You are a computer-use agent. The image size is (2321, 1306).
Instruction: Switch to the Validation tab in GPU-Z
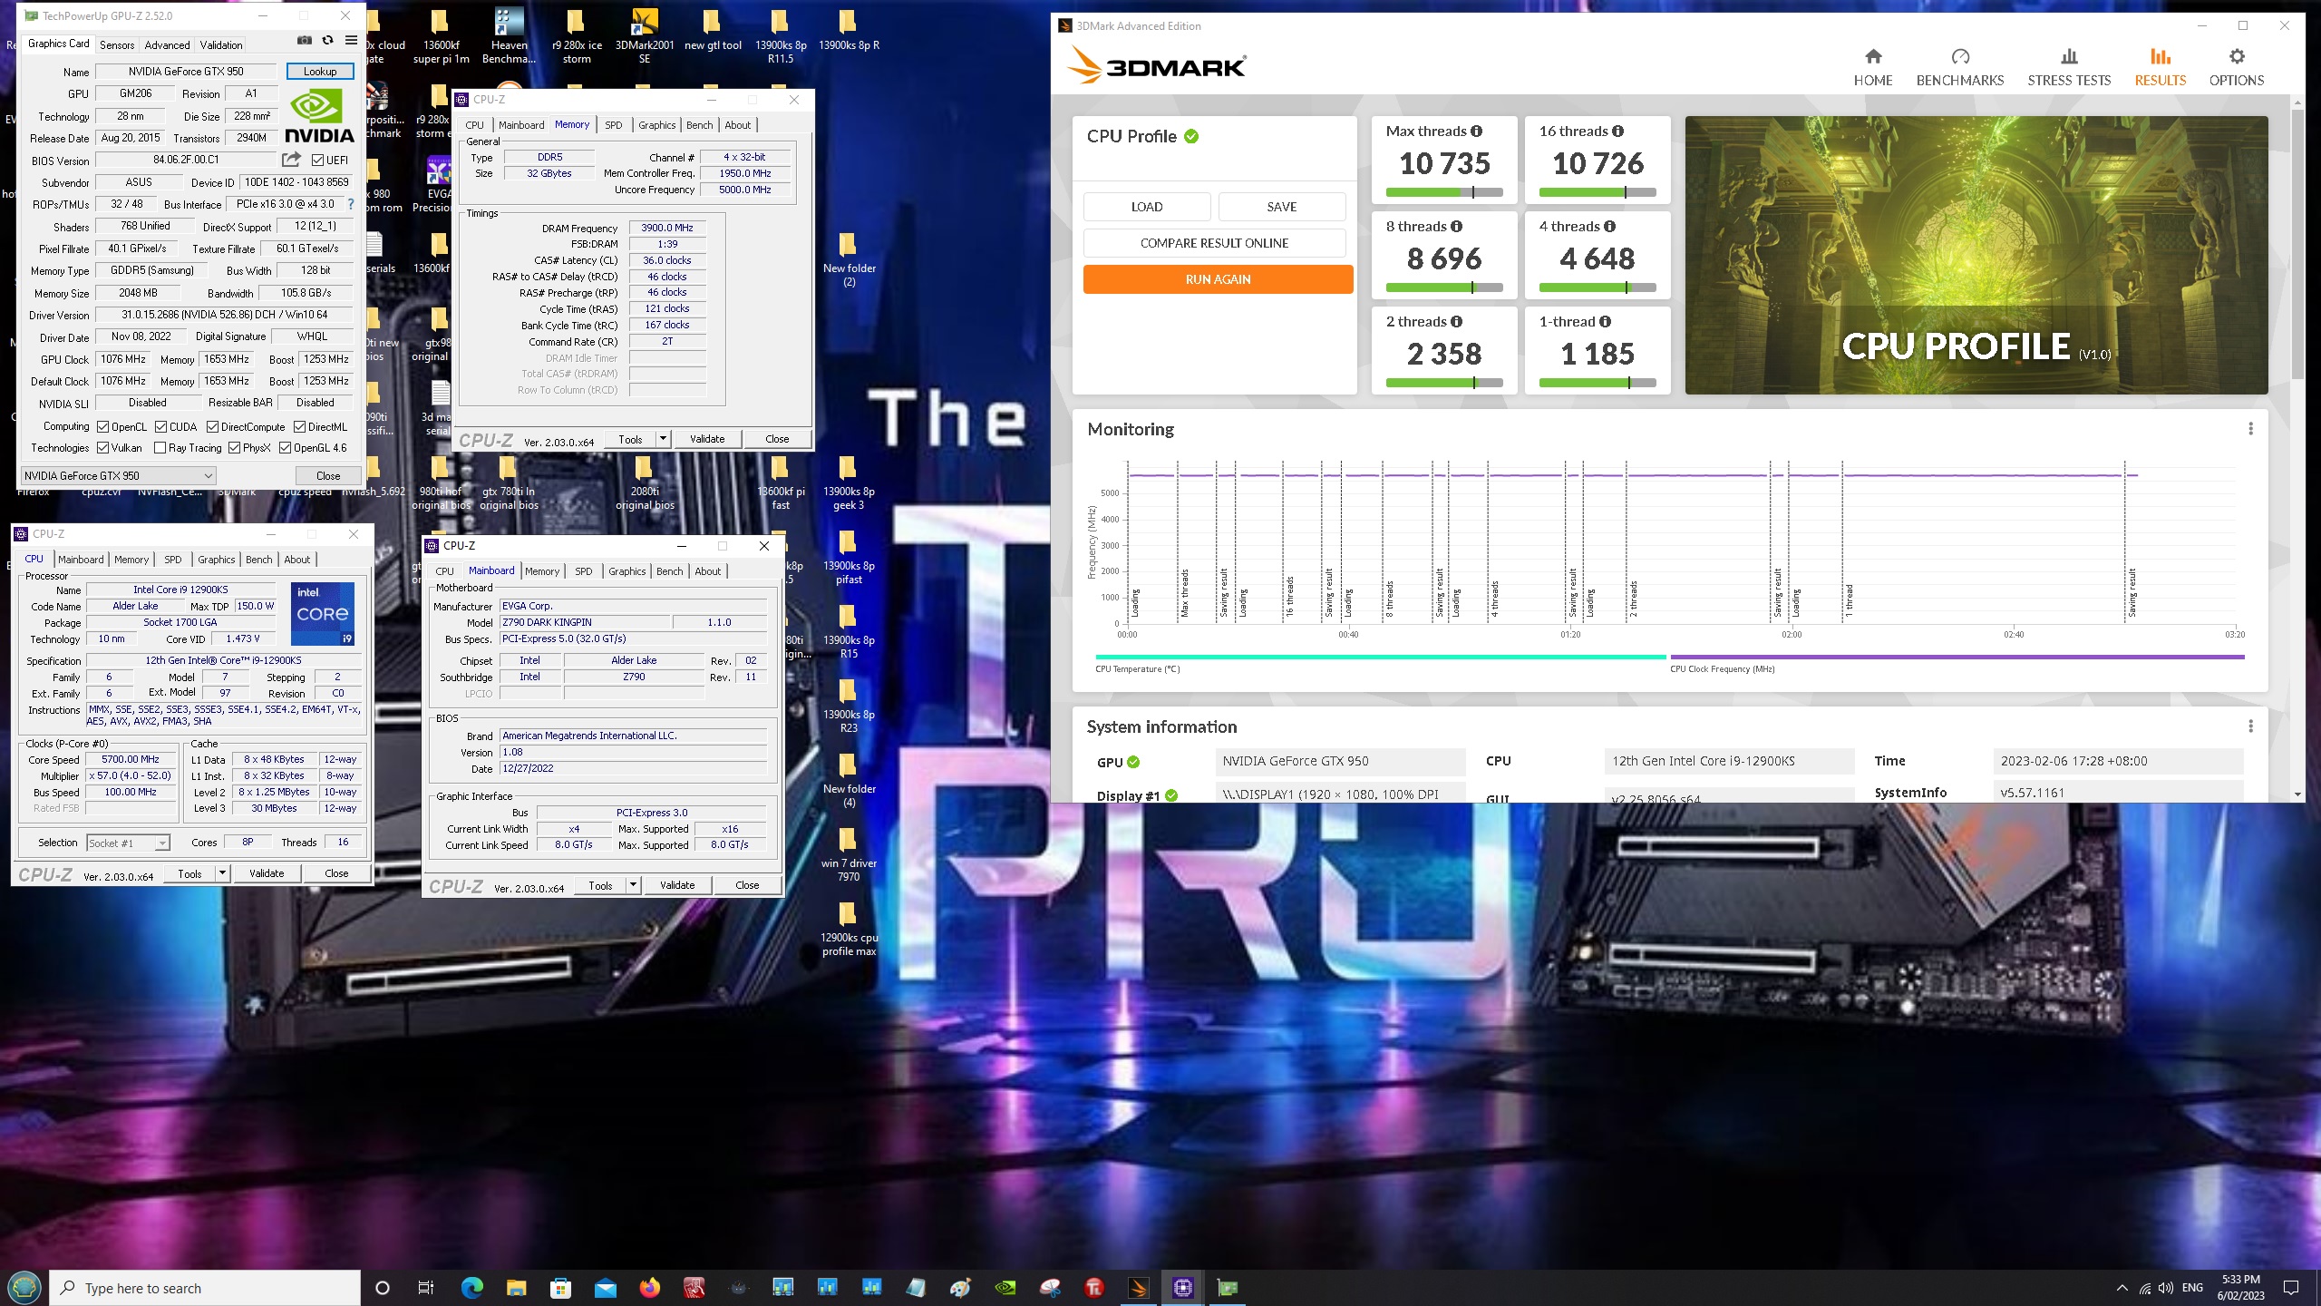click(x=220, y=44)
